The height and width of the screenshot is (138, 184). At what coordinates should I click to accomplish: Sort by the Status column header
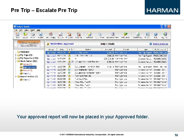click(51, 49)
